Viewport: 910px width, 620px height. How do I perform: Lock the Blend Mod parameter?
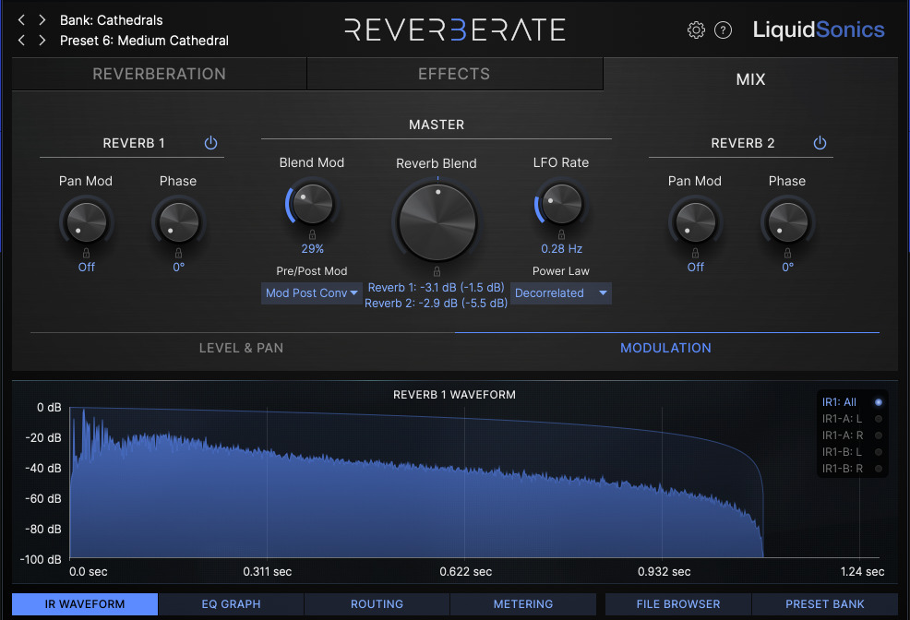312,234
